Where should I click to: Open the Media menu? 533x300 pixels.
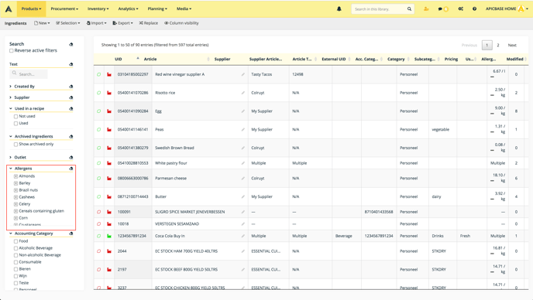(184, 9)
